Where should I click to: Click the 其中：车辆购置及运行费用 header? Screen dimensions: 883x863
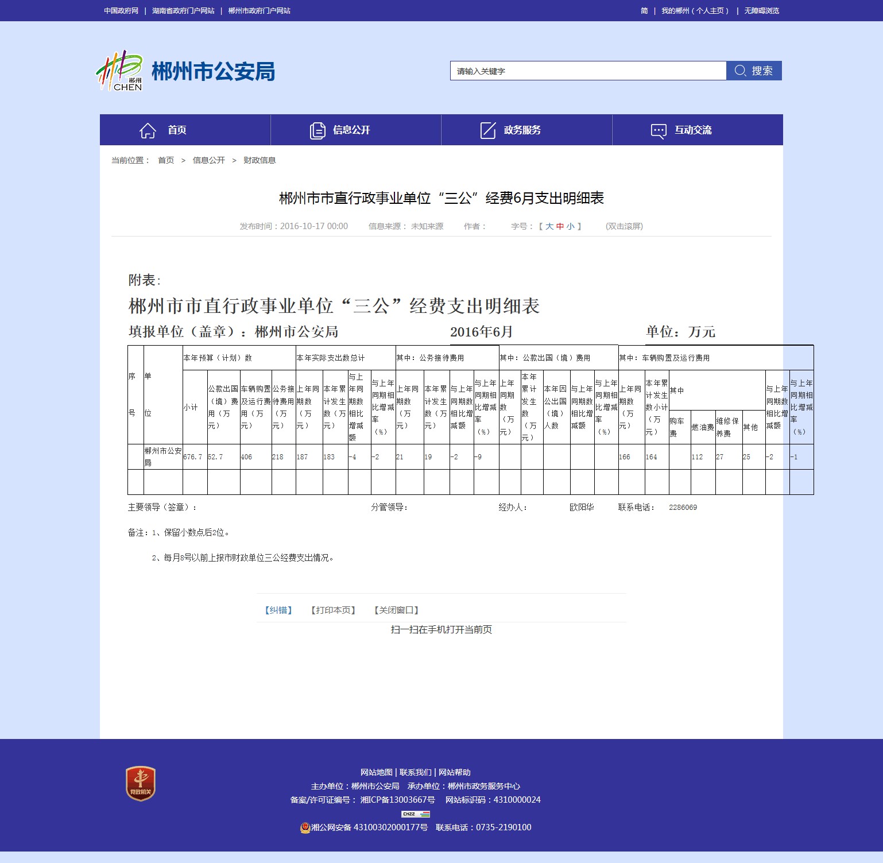pos(664,358)
